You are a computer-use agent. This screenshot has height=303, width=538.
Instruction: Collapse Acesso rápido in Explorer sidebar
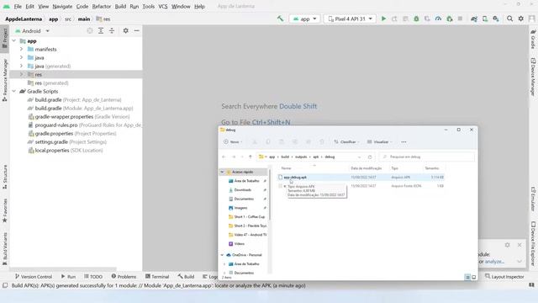coord(222,172)
